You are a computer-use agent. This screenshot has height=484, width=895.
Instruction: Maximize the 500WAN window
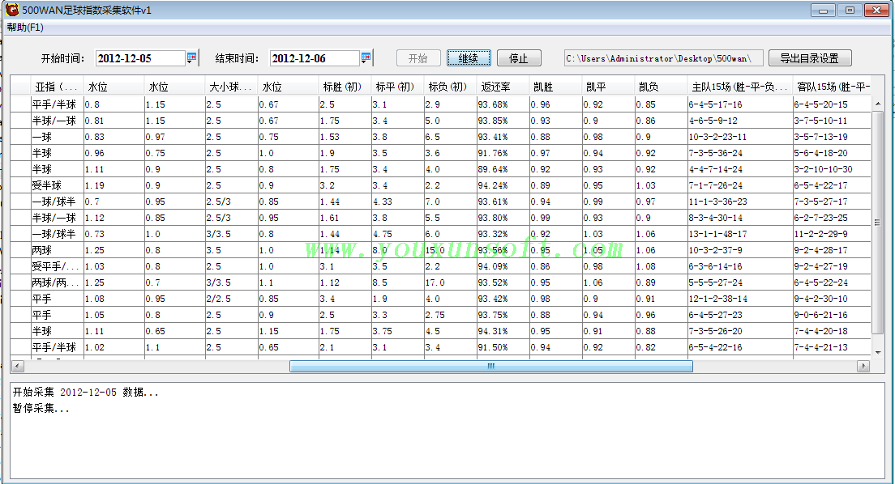tap(850, 11)
